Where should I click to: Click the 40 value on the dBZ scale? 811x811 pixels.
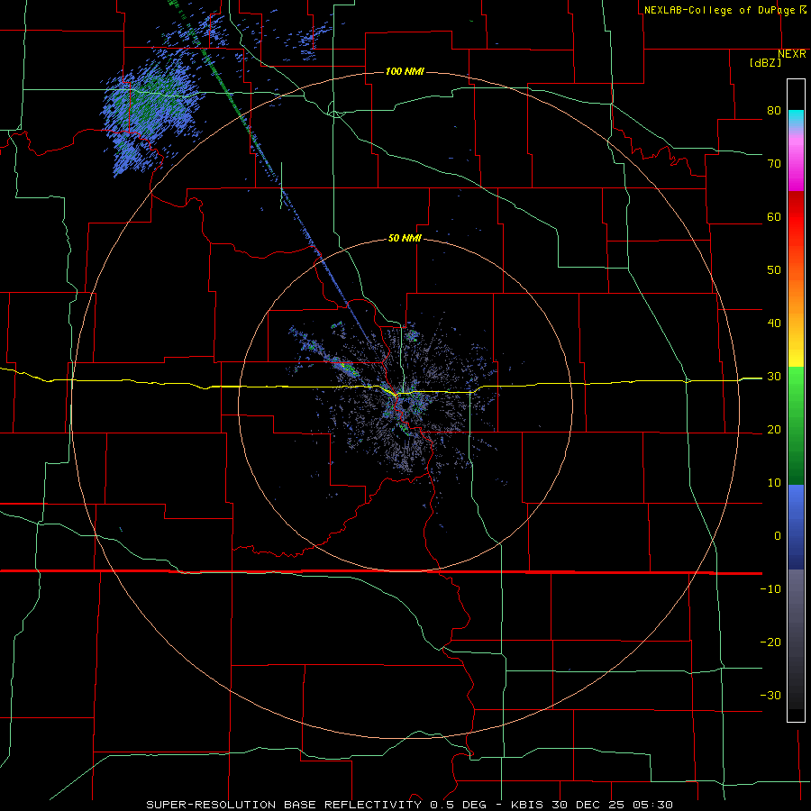(x=774, y=323)
